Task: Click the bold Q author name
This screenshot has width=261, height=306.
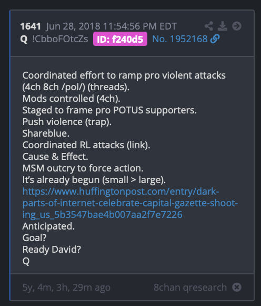Action: click(x=24, y=39)
